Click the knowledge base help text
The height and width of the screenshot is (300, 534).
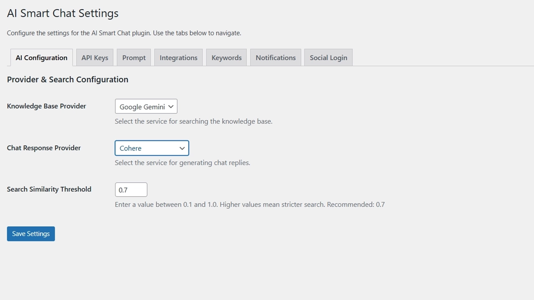pos(193,121)
